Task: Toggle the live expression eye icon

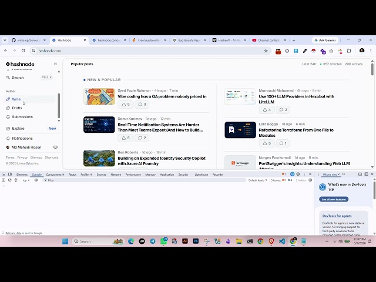Action: click(x=36, y=180)
